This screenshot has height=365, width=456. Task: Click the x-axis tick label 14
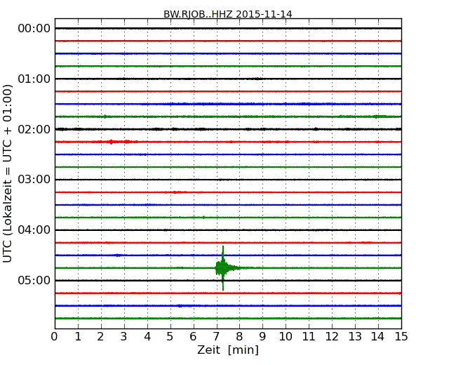pyautogui.click(x=378, y=337)
